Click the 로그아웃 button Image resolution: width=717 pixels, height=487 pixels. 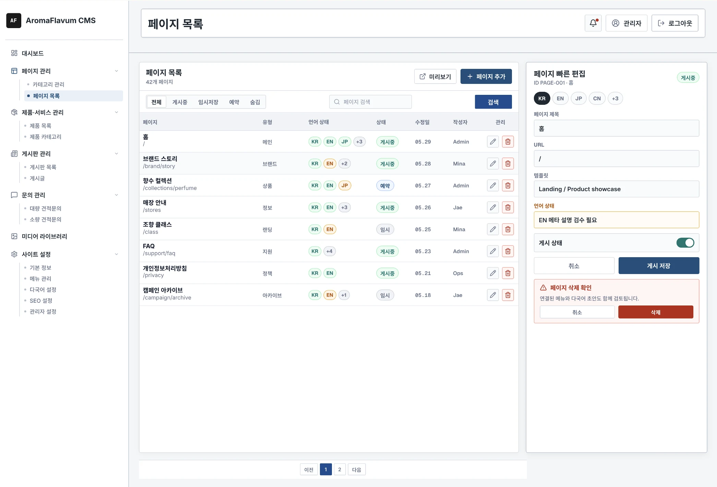[x=675, y=23]
